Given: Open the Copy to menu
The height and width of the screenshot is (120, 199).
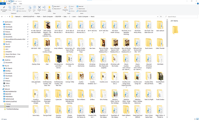Looking at the screenshot, I should point(34,9).
